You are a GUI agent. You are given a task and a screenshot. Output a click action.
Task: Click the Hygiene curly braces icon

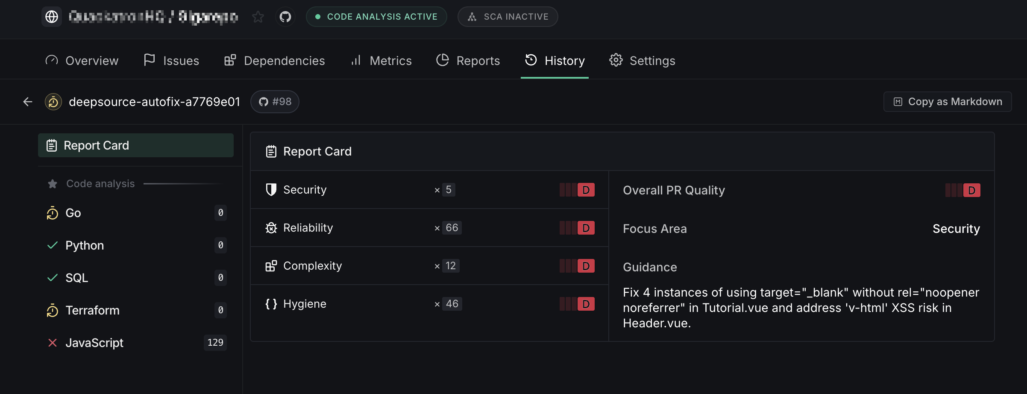tap(271, 304)
